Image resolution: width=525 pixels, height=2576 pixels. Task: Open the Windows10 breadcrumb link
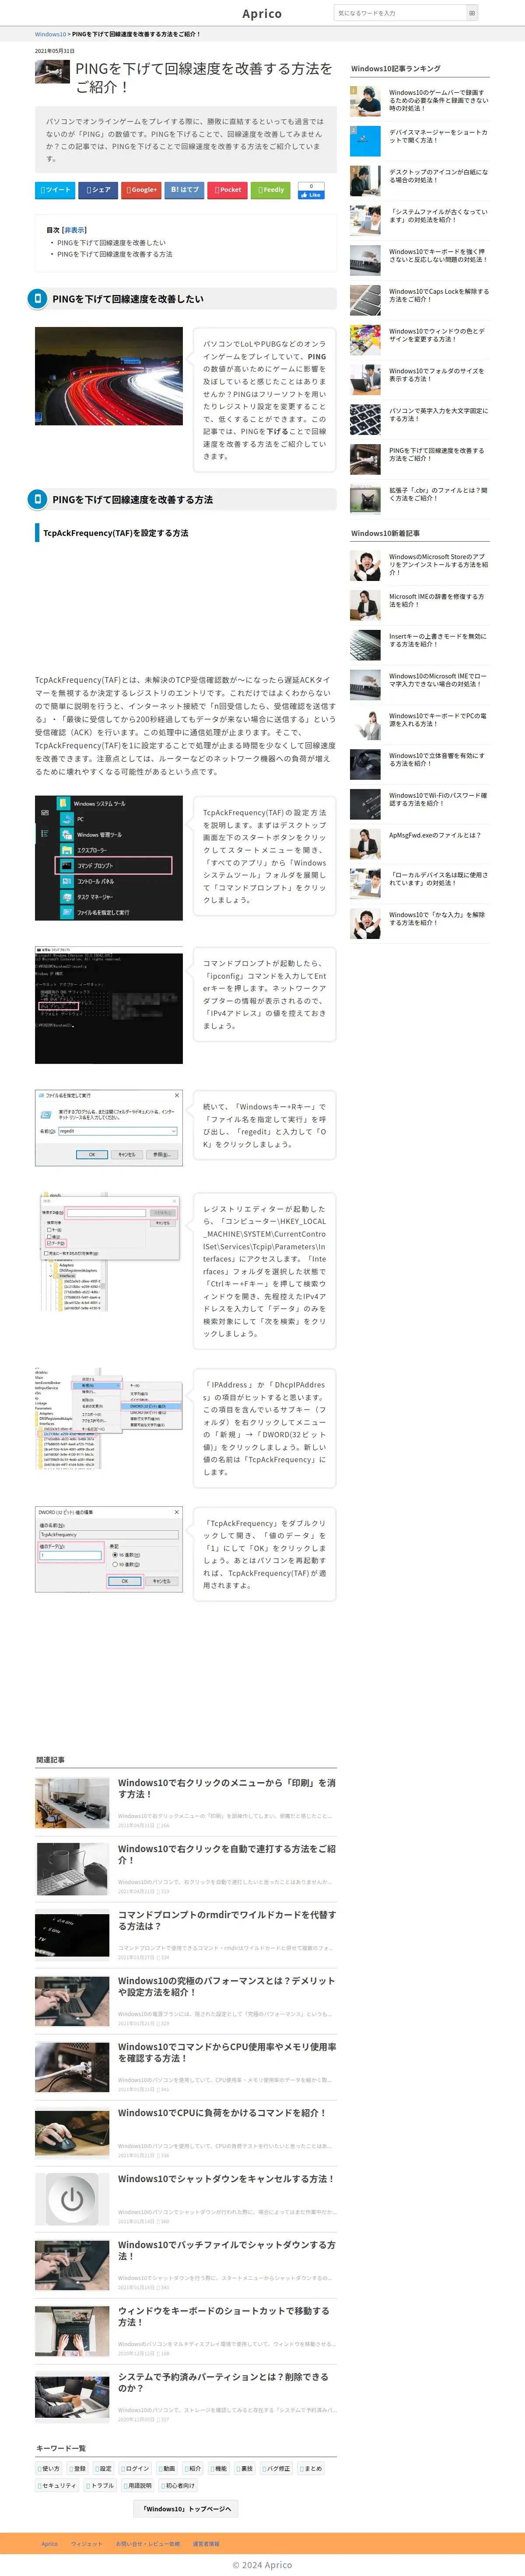[x=50, y=34]
